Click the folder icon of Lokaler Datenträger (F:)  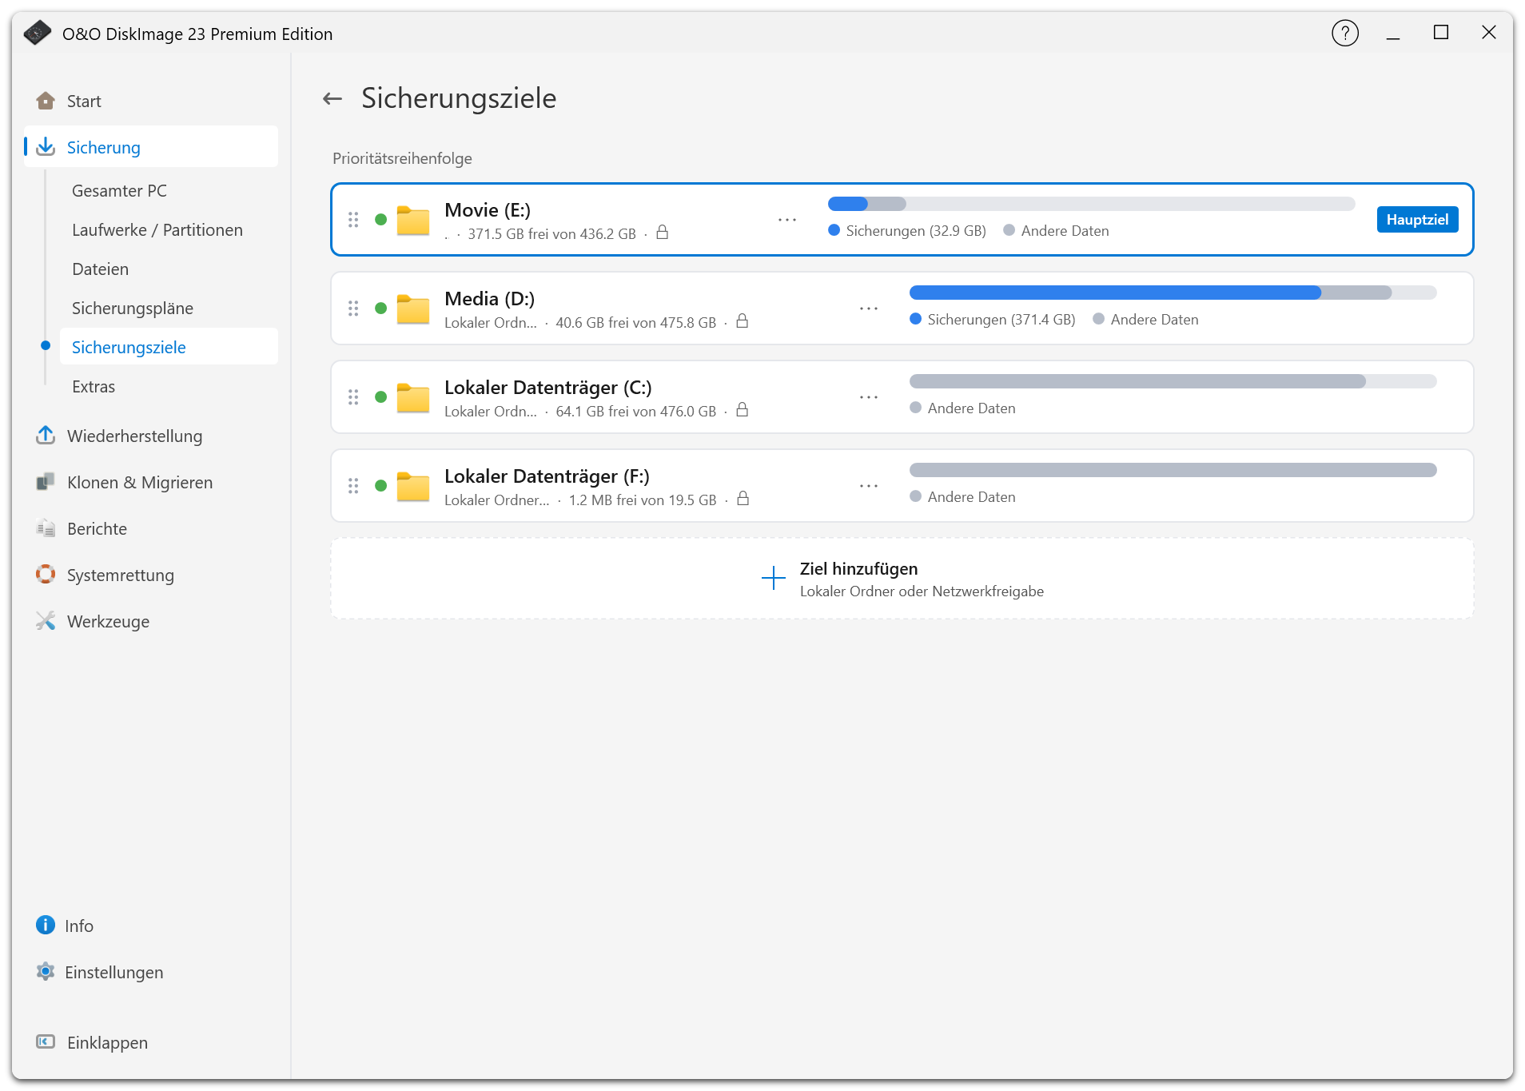pyautogui.click(x=413, y=486)
